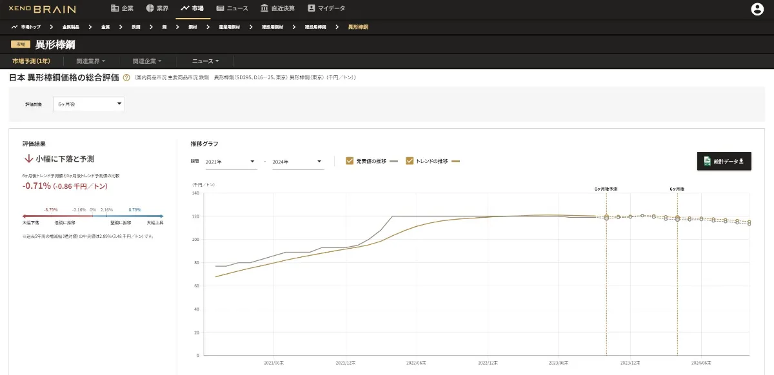The image size is (774, 375).
Task: Open the 企業 building icon in top navigation
Action: [x=115, y=8]
